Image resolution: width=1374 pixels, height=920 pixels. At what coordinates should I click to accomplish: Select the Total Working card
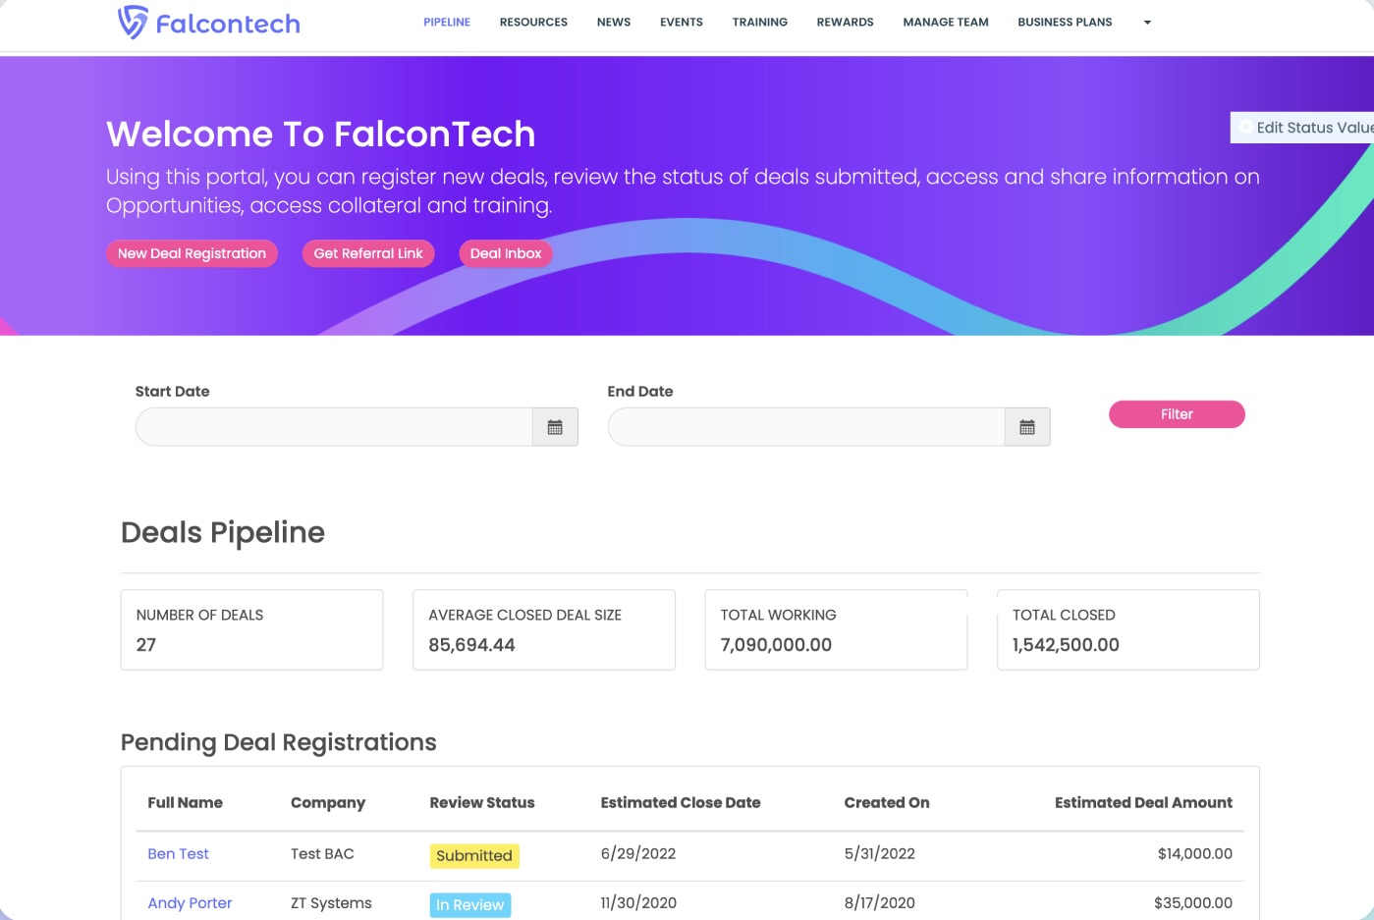coord(836,629)
